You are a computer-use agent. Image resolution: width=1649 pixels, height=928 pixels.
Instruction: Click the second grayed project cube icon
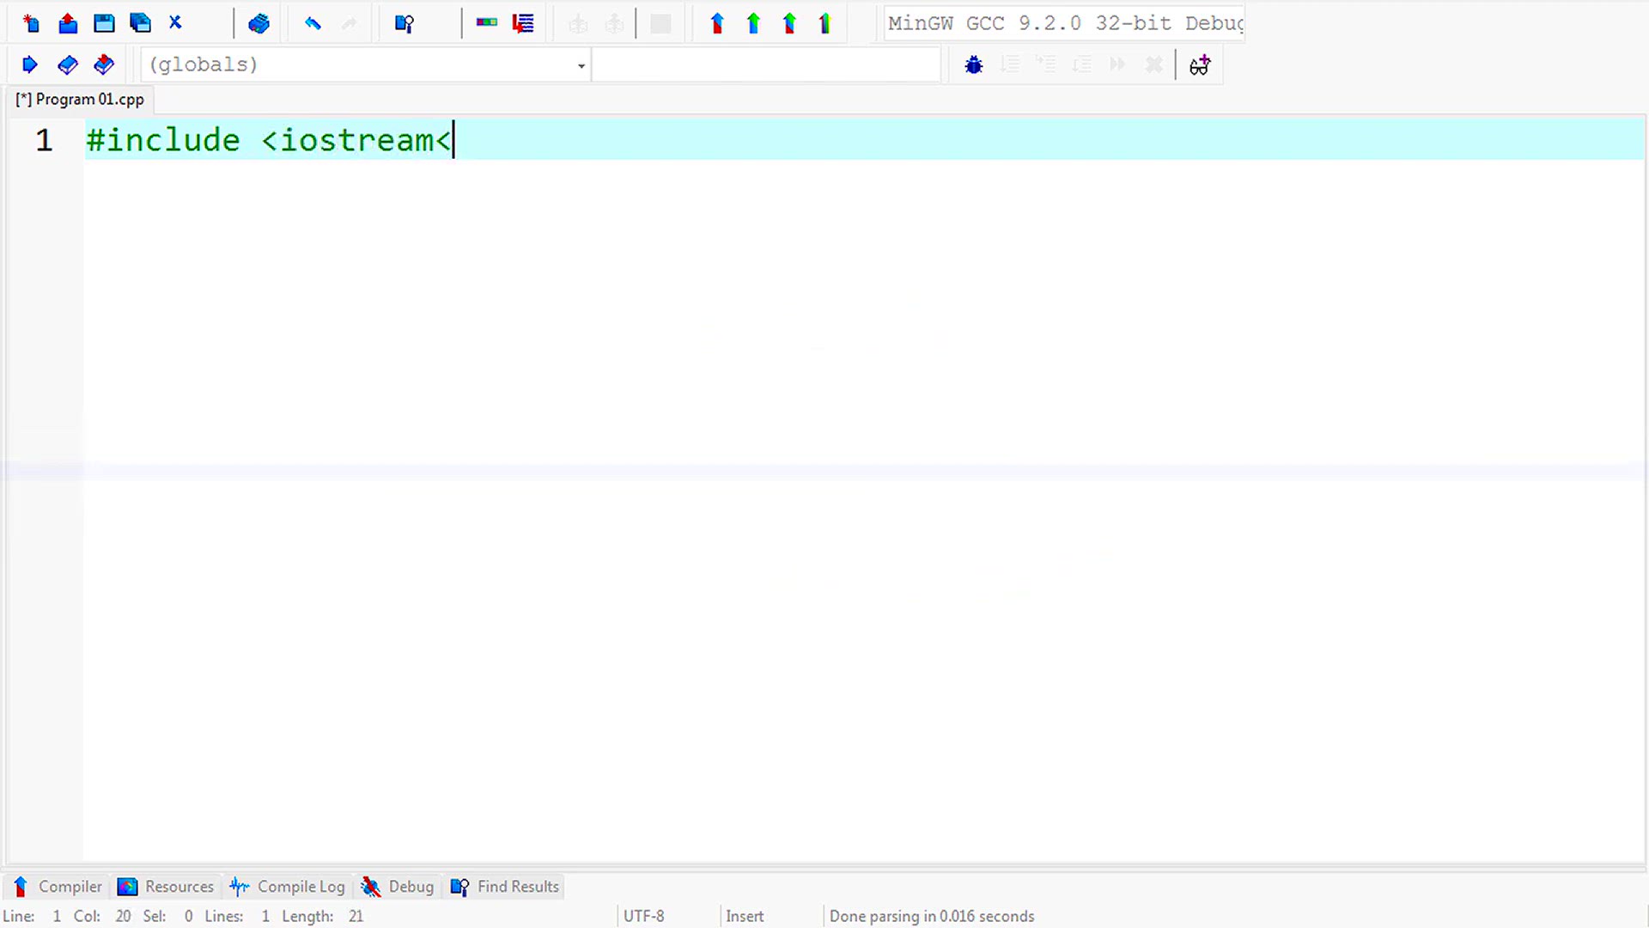pyautogui.click(x=614, y=24)
